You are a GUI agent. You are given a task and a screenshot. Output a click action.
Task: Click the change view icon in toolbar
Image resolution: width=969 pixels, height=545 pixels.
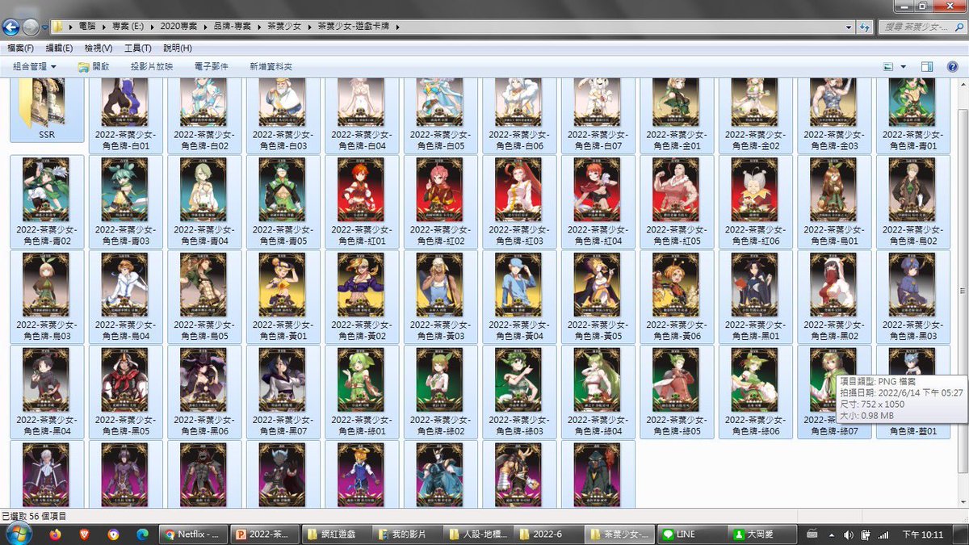[x=888, y=66]
